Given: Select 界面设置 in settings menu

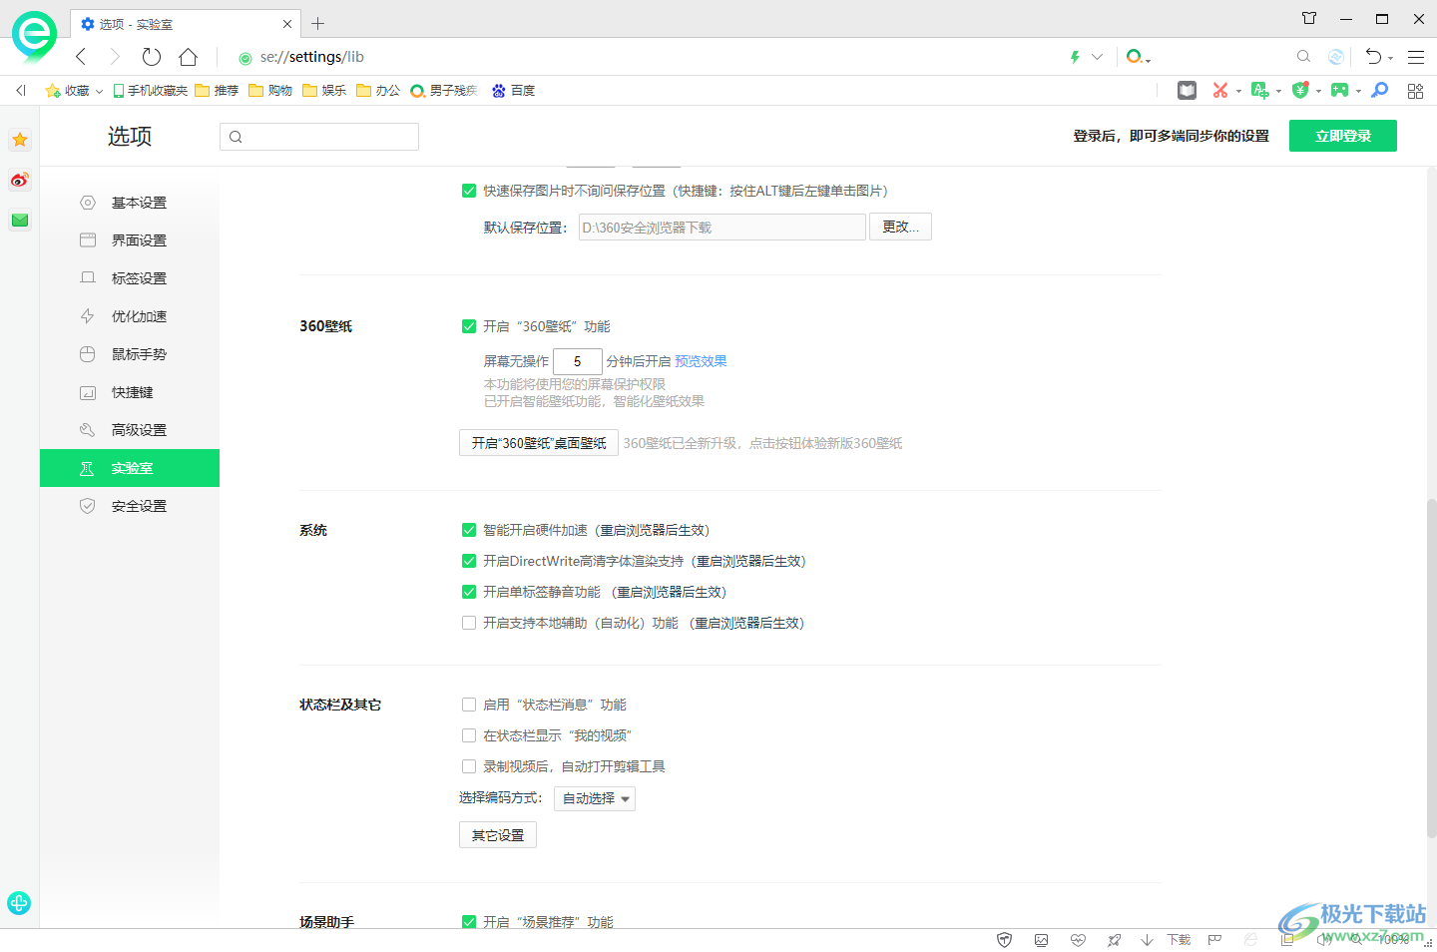Looking at the screenshot, I should point(130,240).
